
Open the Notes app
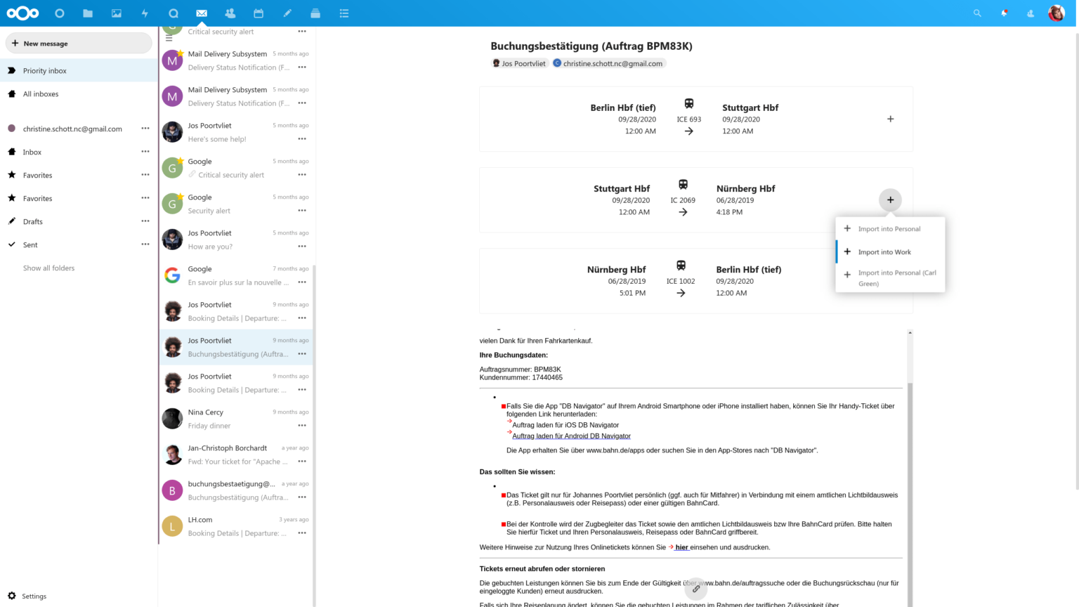coord(287,13)
